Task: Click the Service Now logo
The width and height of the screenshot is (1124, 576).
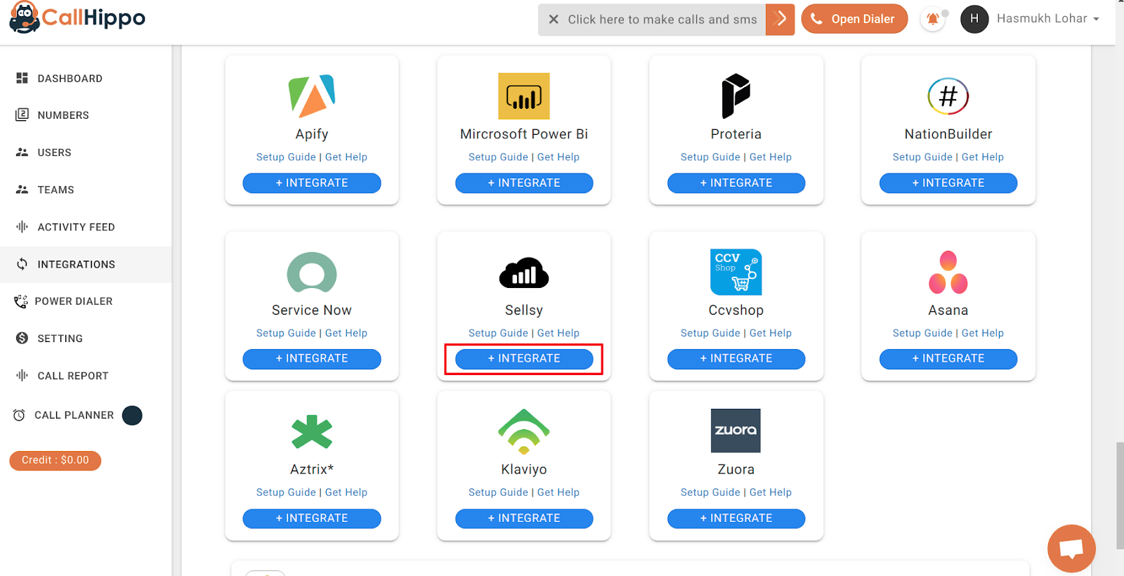Action: point(312,273)
